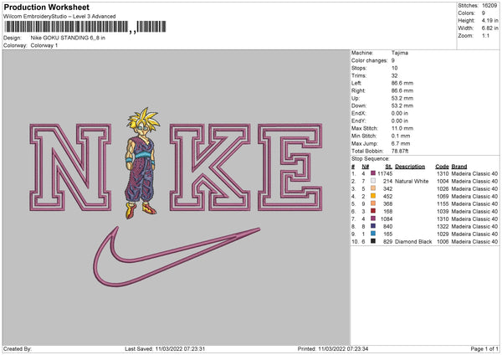Image resolution: width=502 pixels, height=355 pixels.
Task: Click the Width value 6.82 in
Action: 489,28
